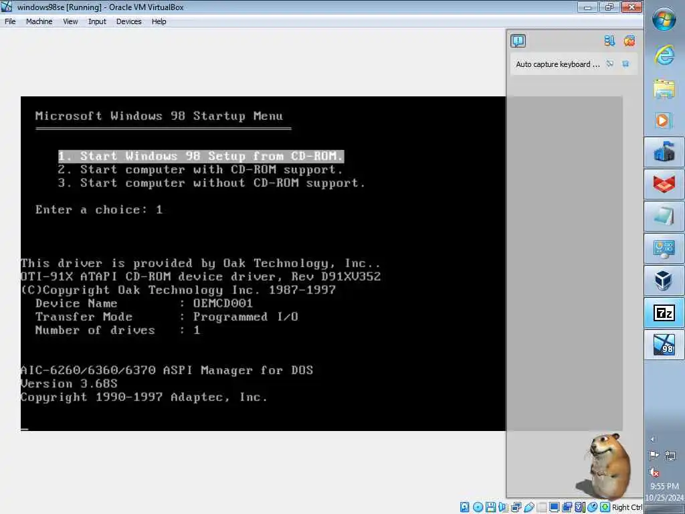Screen dimensions: 685x514
Task: Open Windows Explorer folder taskbar icon
Action: pos(664,88)
